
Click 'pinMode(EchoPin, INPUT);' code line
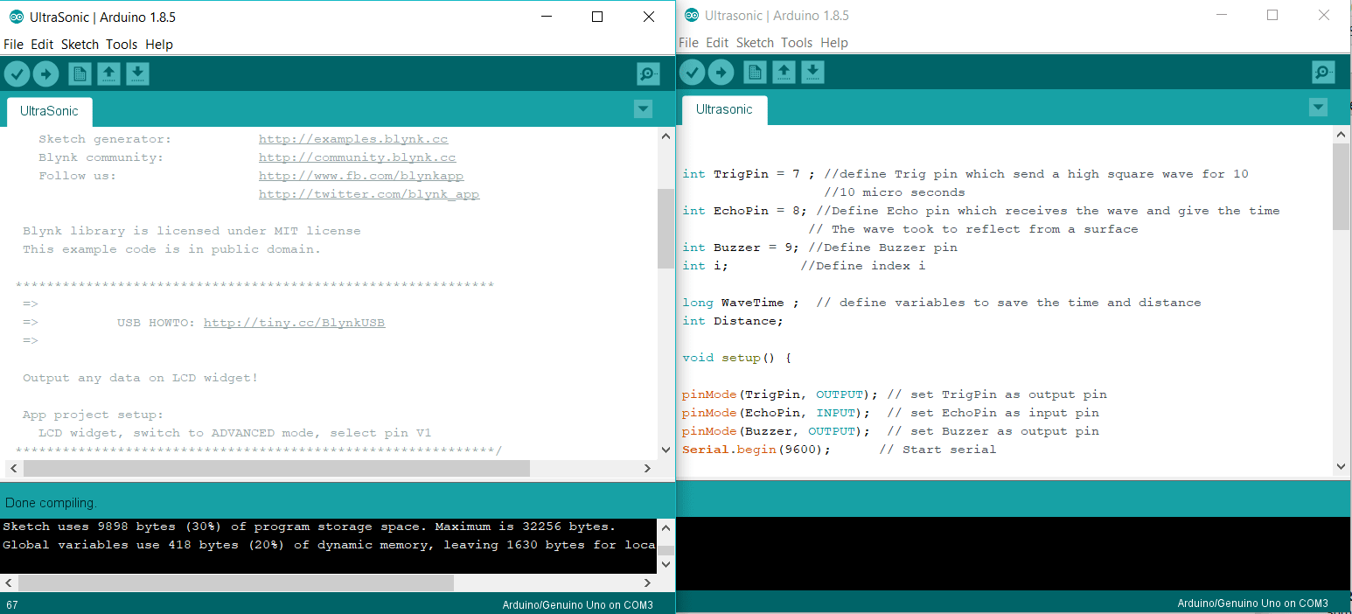(890, 413)
